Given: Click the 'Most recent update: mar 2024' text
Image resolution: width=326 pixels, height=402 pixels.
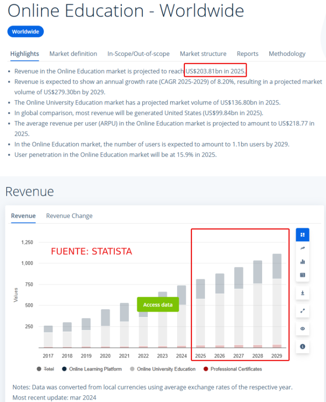Looking at the screenshot, I should (54, 398).
